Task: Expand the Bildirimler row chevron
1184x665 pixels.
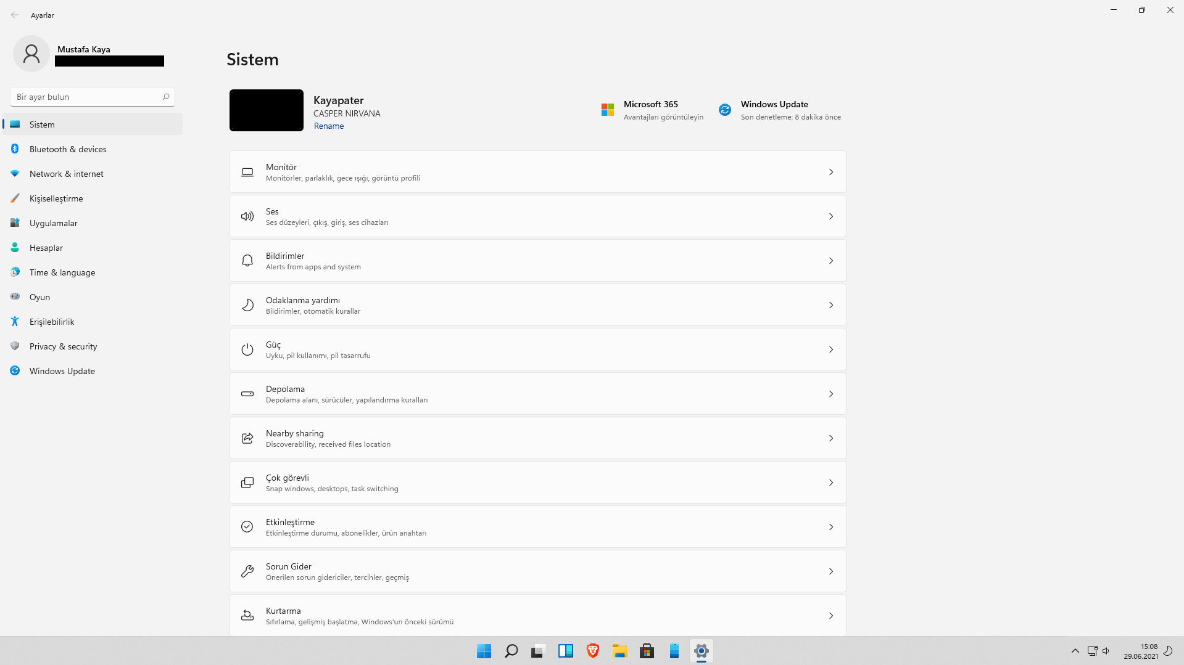Action: pos(831,261)
